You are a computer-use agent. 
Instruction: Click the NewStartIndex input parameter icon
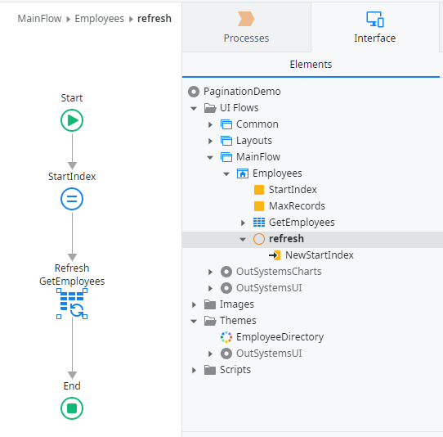[x=275, y=255]
